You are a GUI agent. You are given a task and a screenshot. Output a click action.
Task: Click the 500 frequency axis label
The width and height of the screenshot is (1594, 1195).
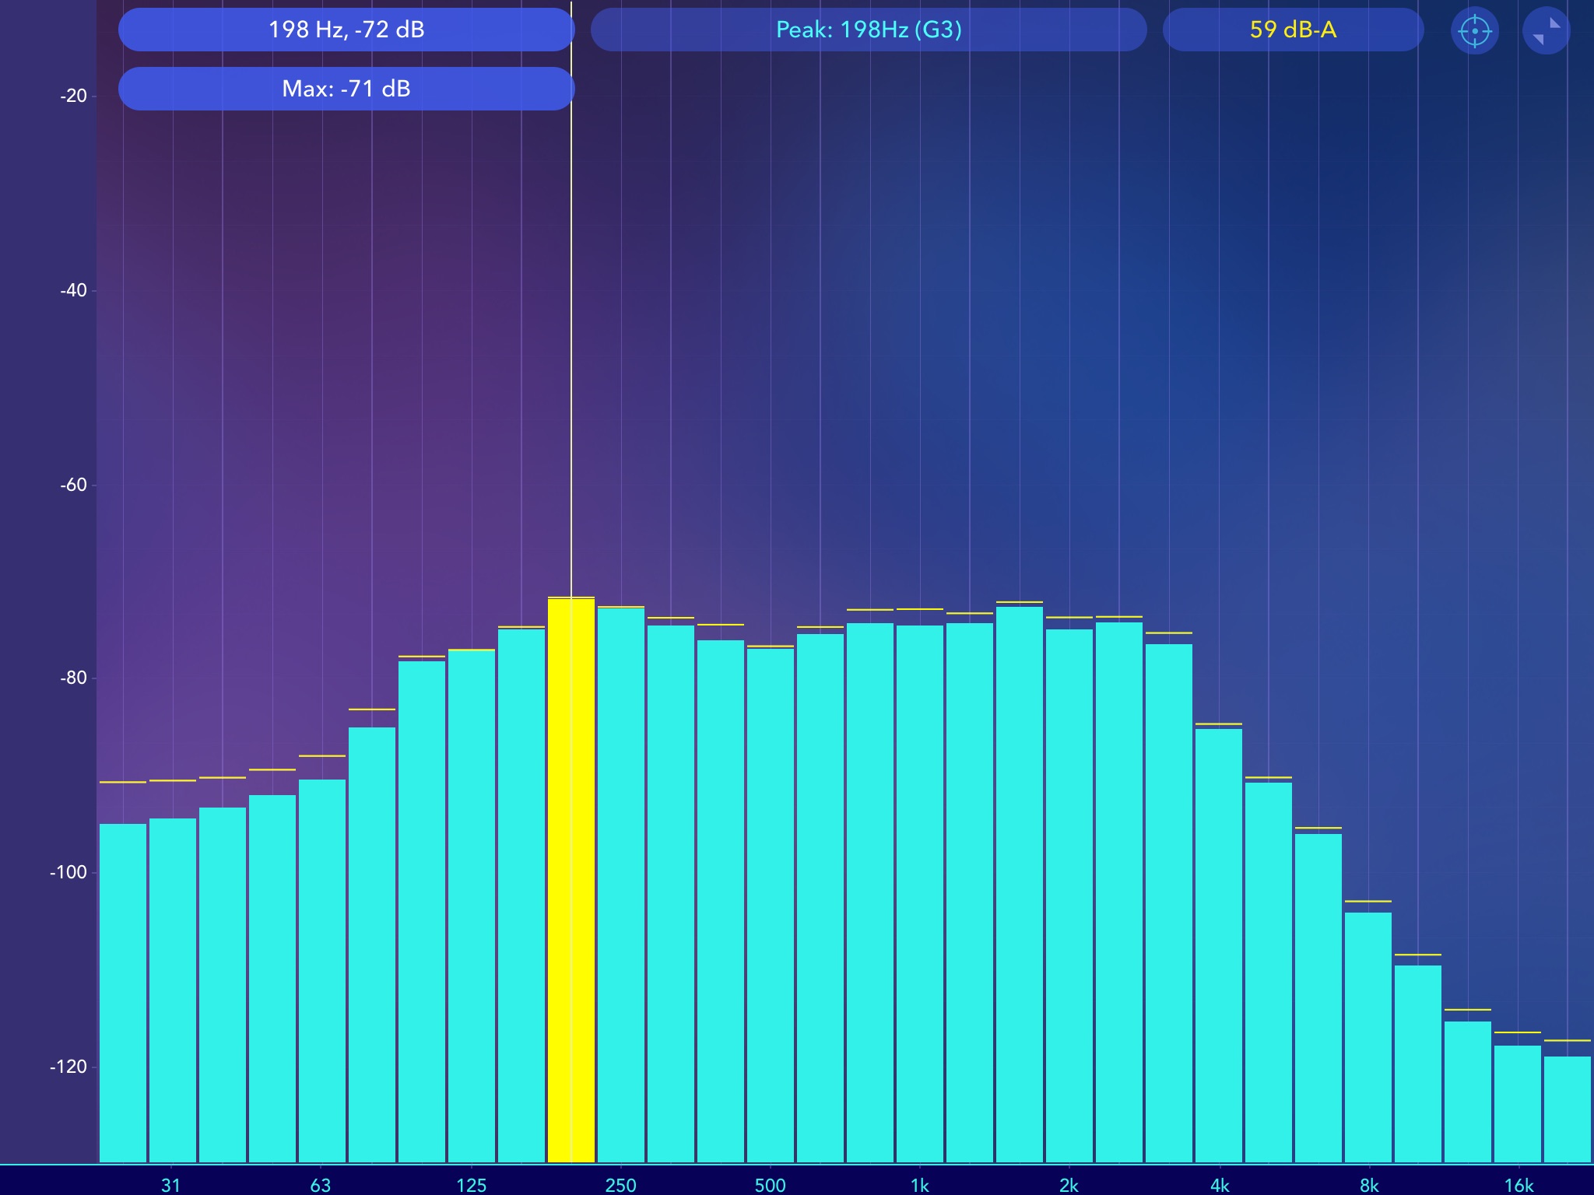[x=770, y=1185]
